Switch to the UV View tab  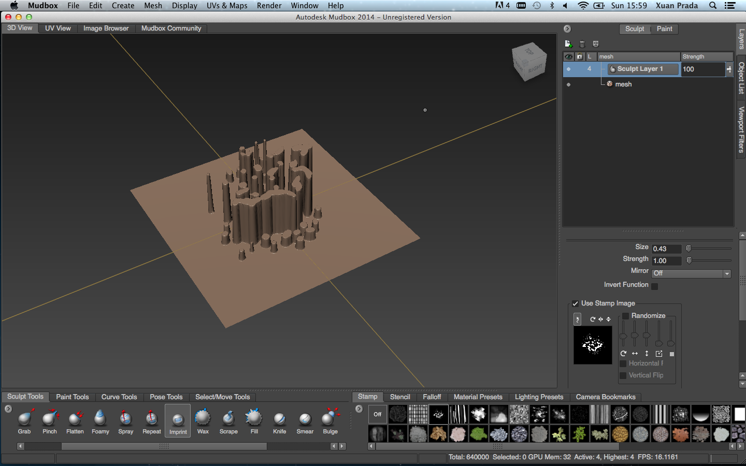pos(58,28)
